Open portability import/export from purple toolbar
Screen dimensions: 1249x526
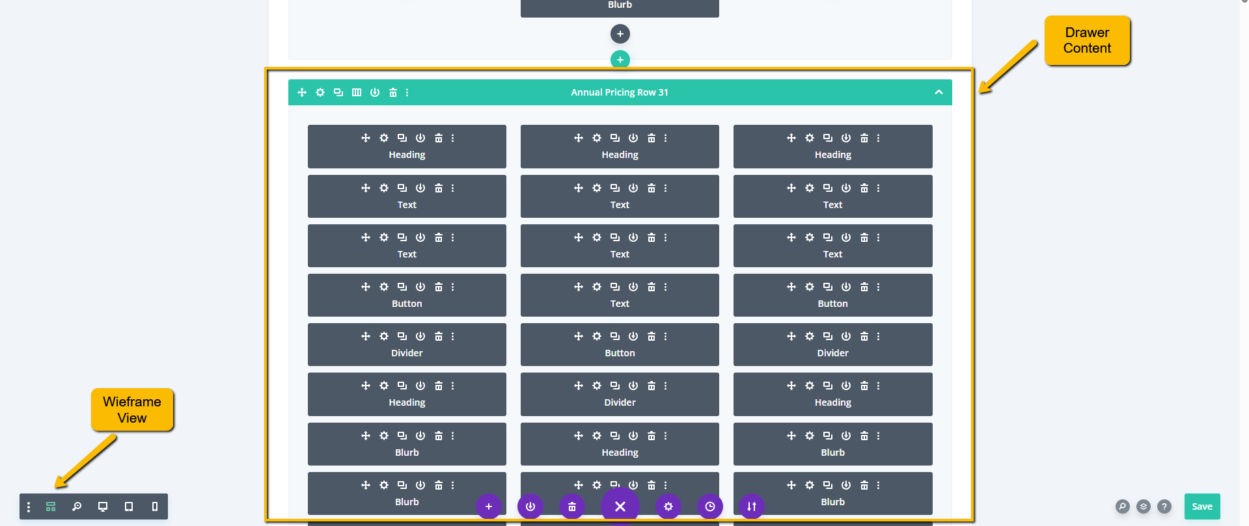(752, 506)
